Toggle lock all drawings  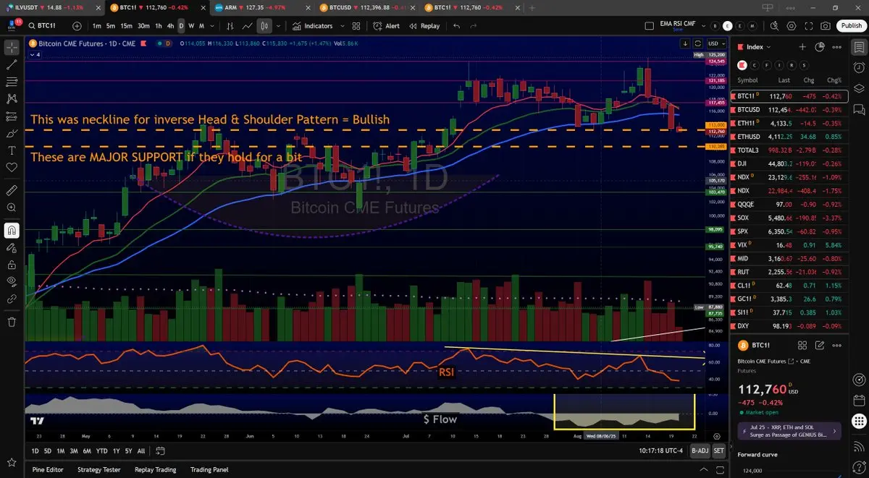[12, 265]
